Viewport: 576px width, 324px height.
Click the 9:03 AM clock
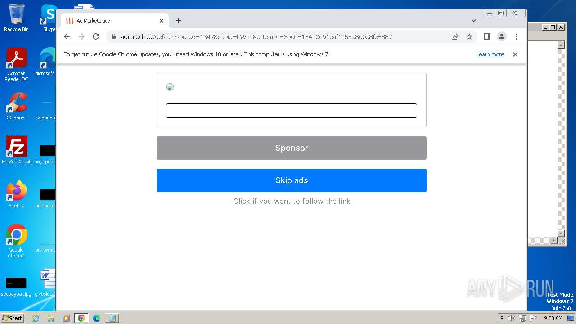click(553, 318)
